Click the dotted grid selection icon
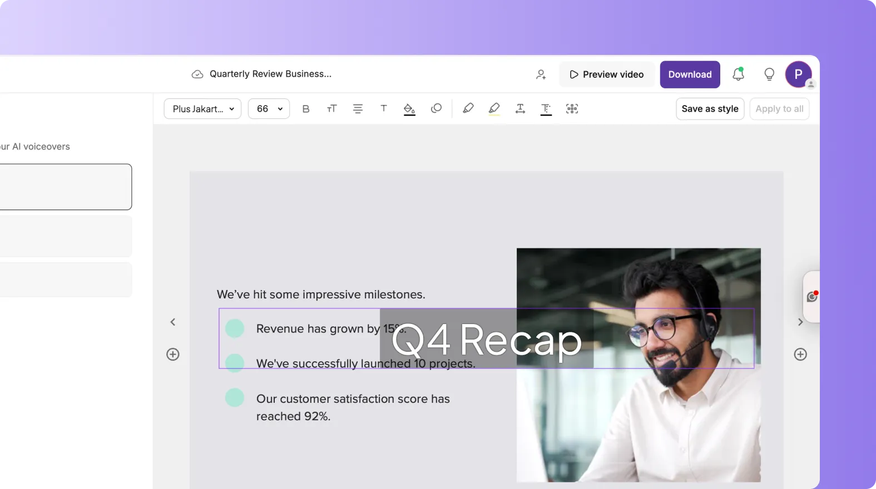The image size is (876, 489). (x=572, y=109)
